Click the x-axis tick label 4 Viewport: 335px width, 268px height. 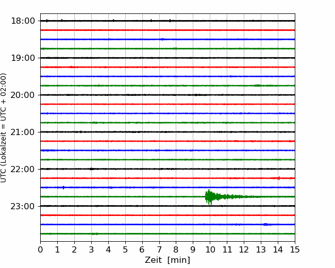(108, 249)
